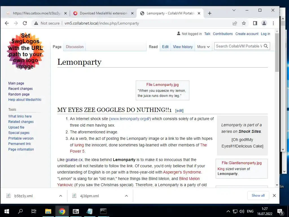Screen dimensions: 289x217
Task: Open Task View on the taskbar
Action: (x=34, y=211)
